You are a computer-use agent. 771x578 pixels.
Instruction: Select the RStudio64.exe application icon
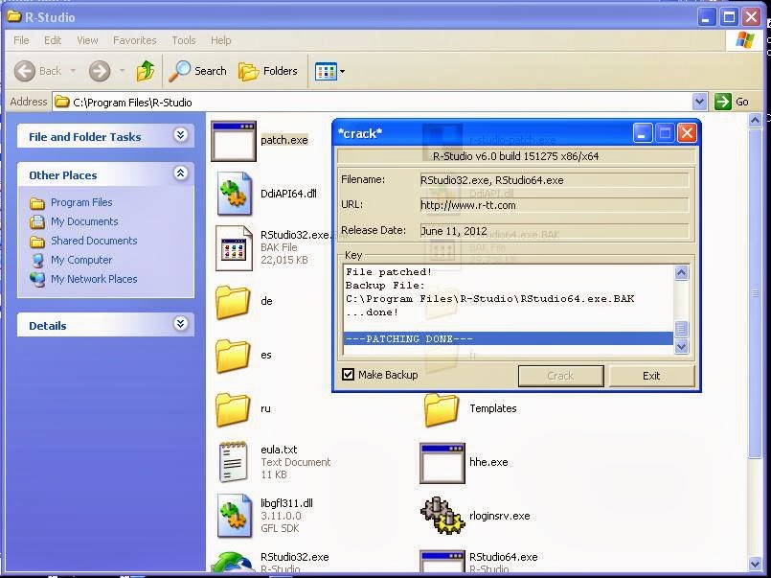click(442, 562)
